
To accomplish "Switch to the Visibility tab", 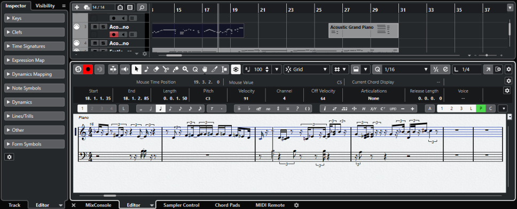I will coord(45,6).
